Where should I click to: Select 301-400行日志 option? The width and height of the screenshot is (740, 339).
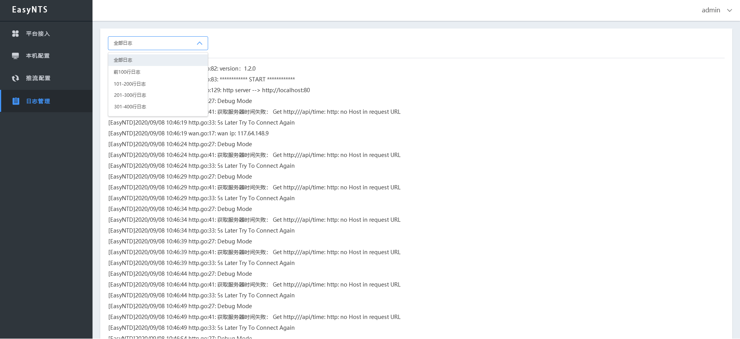(130, 107)
